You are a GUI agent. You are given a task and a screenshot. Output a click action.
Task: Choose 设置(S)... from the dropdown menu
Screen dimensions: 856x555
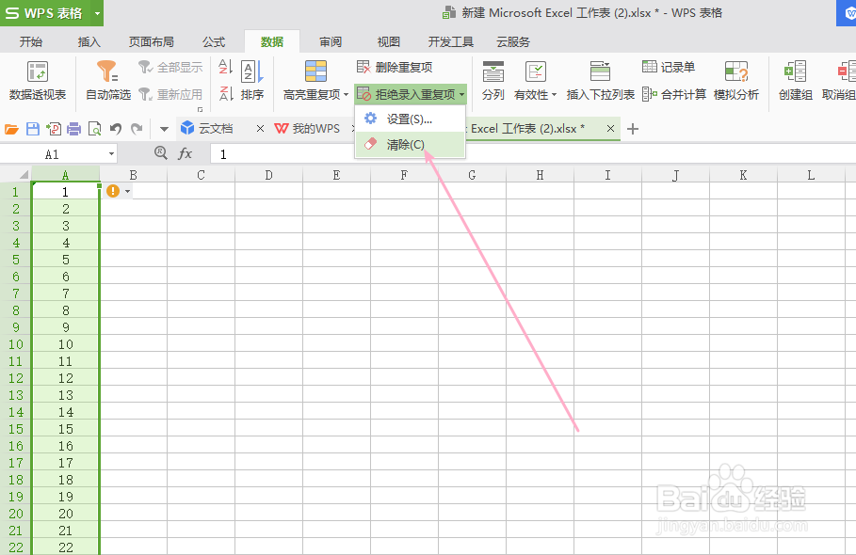coord(410,119)
